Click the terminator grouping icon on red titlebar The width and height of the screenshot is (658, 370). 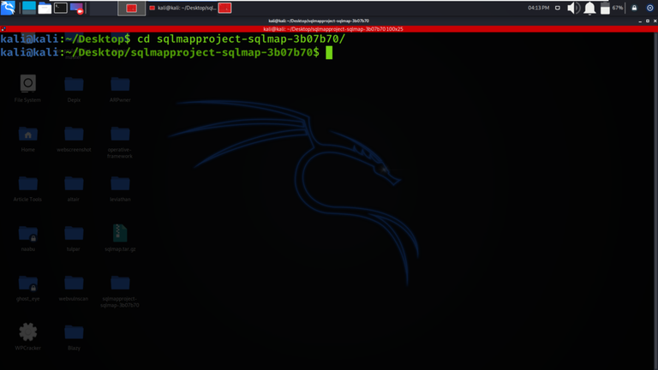click(3, 29)
